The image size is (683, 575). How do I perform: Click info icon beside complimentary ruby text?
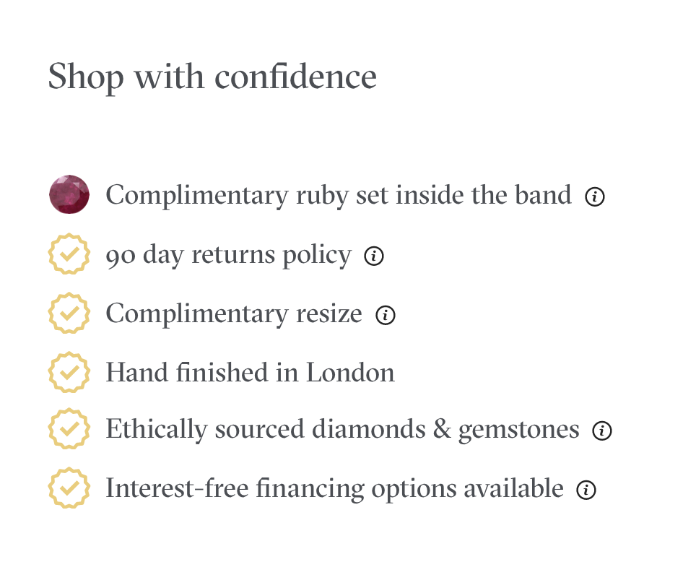pyautogui.click(x=595, y=196)
